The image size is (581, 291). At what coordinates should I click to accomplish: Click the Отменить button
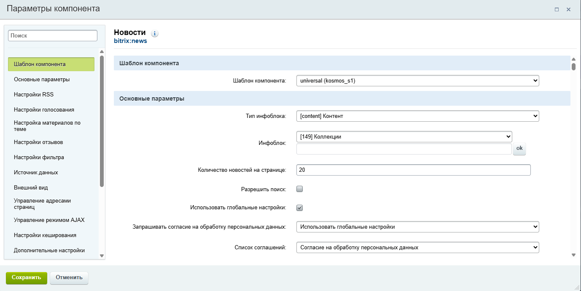coord(69,278)
